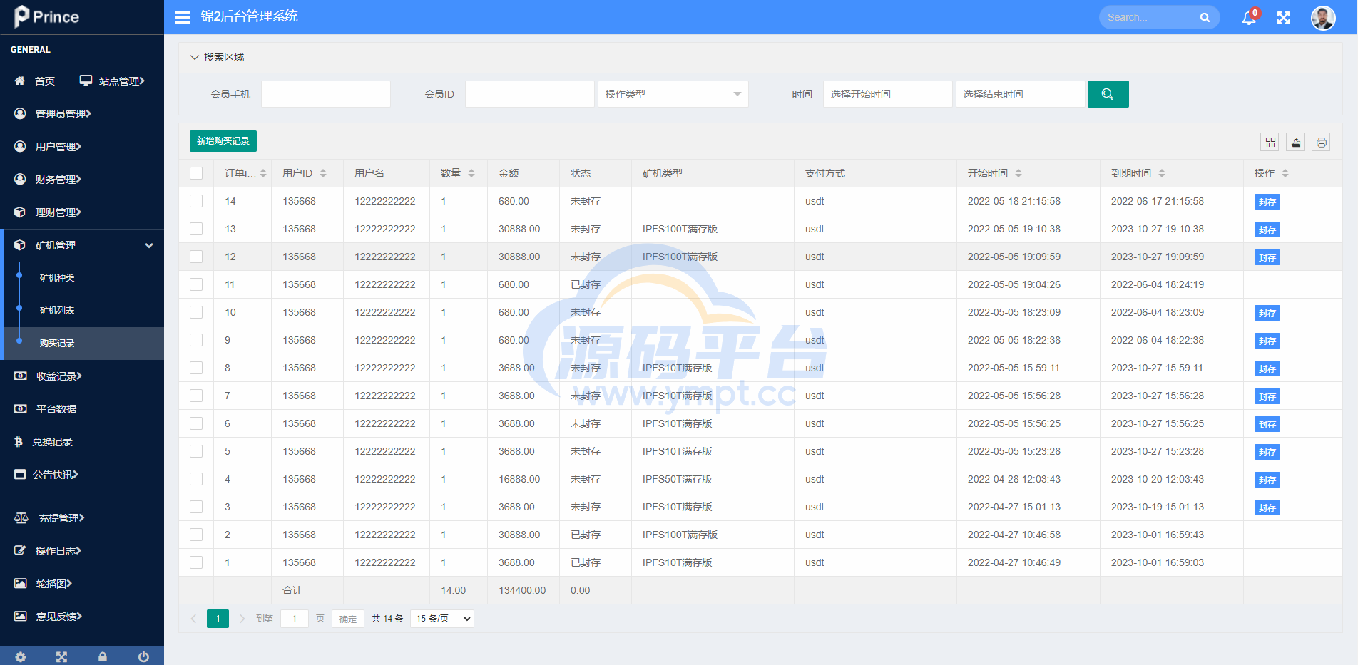Collapse the 矿机管理 sidebar menu

[83, 245]
